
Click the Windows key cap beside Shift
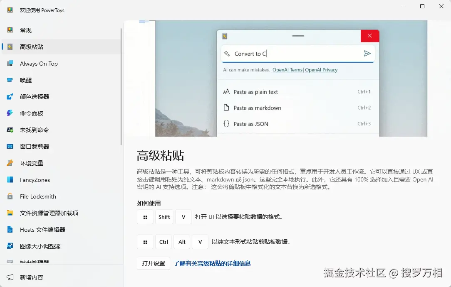145,217
